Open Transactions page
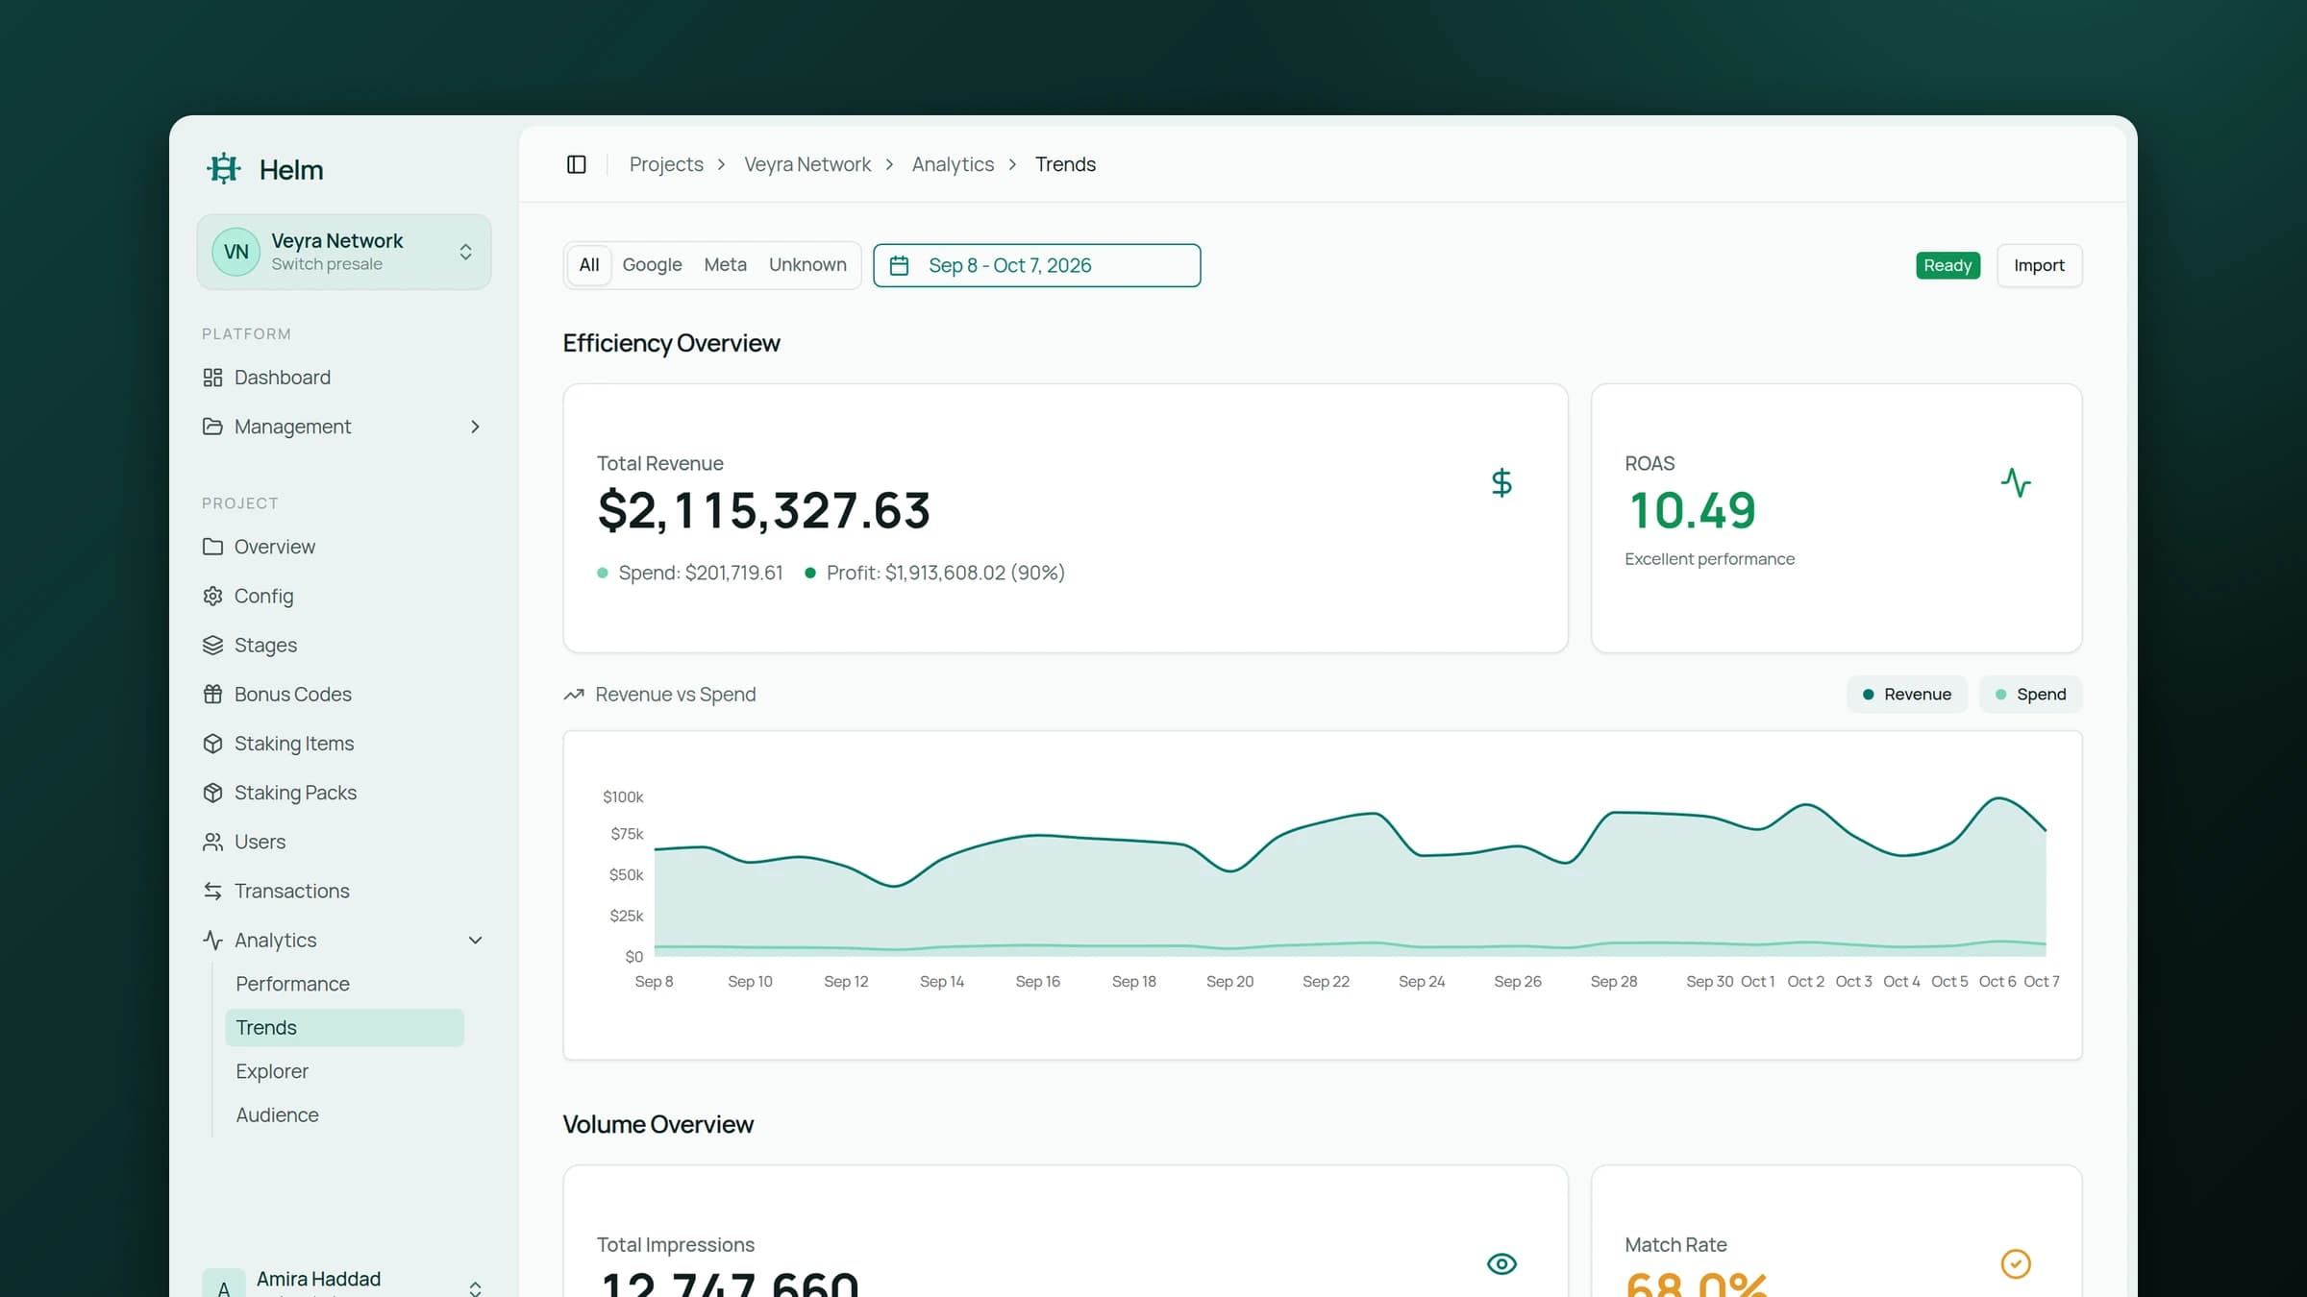 click(343, 891)
